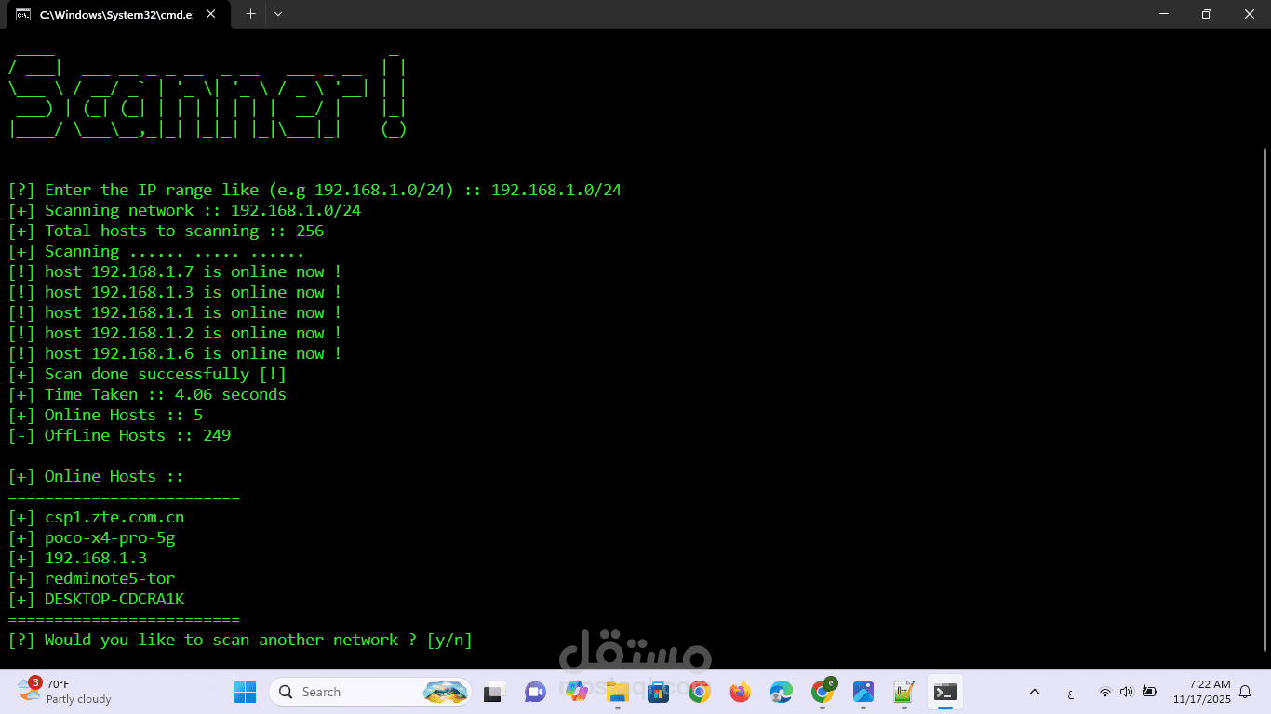
Task: Switch the Arabic input language indicator
Action: [1071, 693]
